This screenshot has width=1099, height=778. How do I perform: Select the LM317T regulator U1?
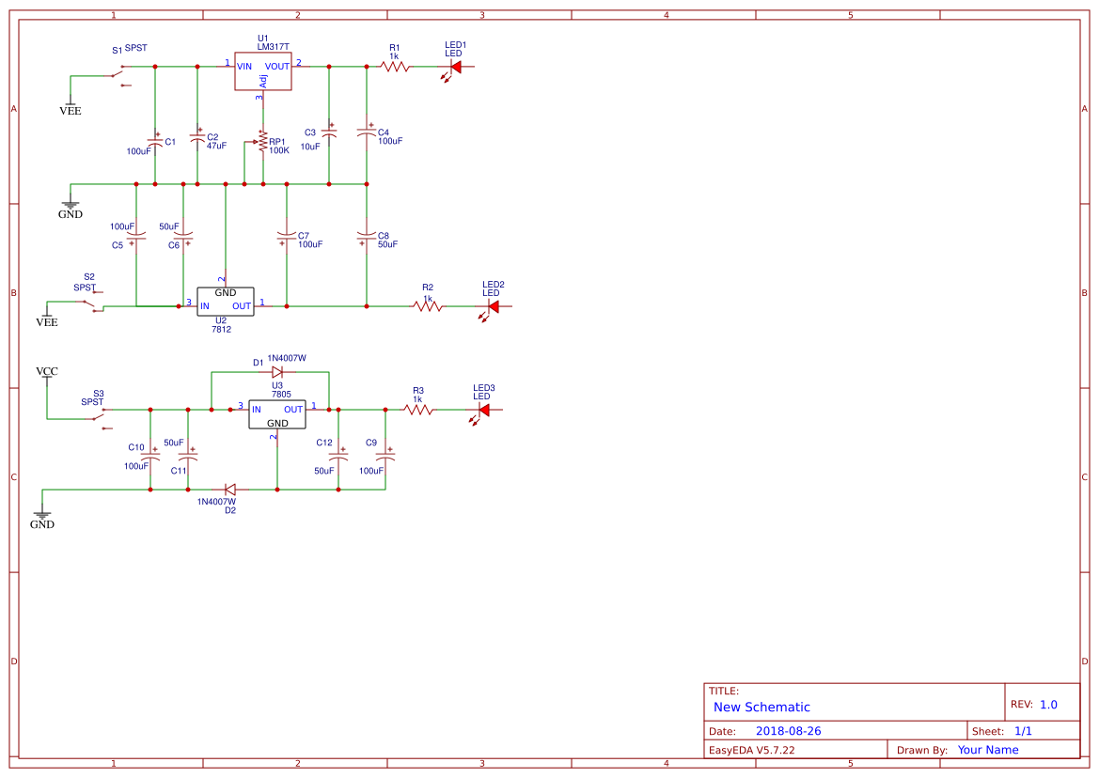(263, 72)
